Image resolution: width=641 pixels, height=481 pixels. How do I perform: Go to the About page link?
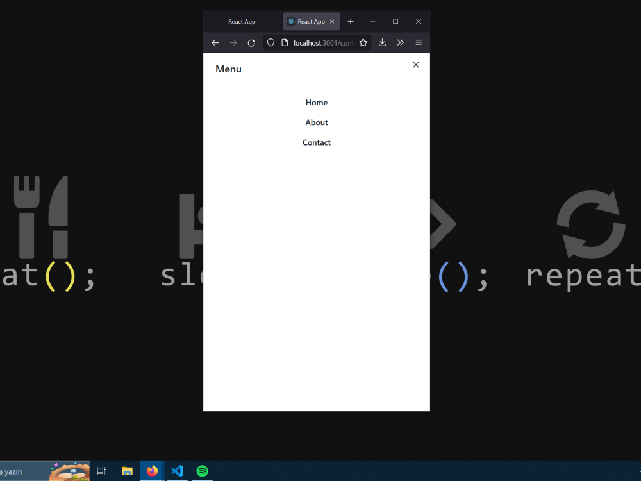point(317,122)
